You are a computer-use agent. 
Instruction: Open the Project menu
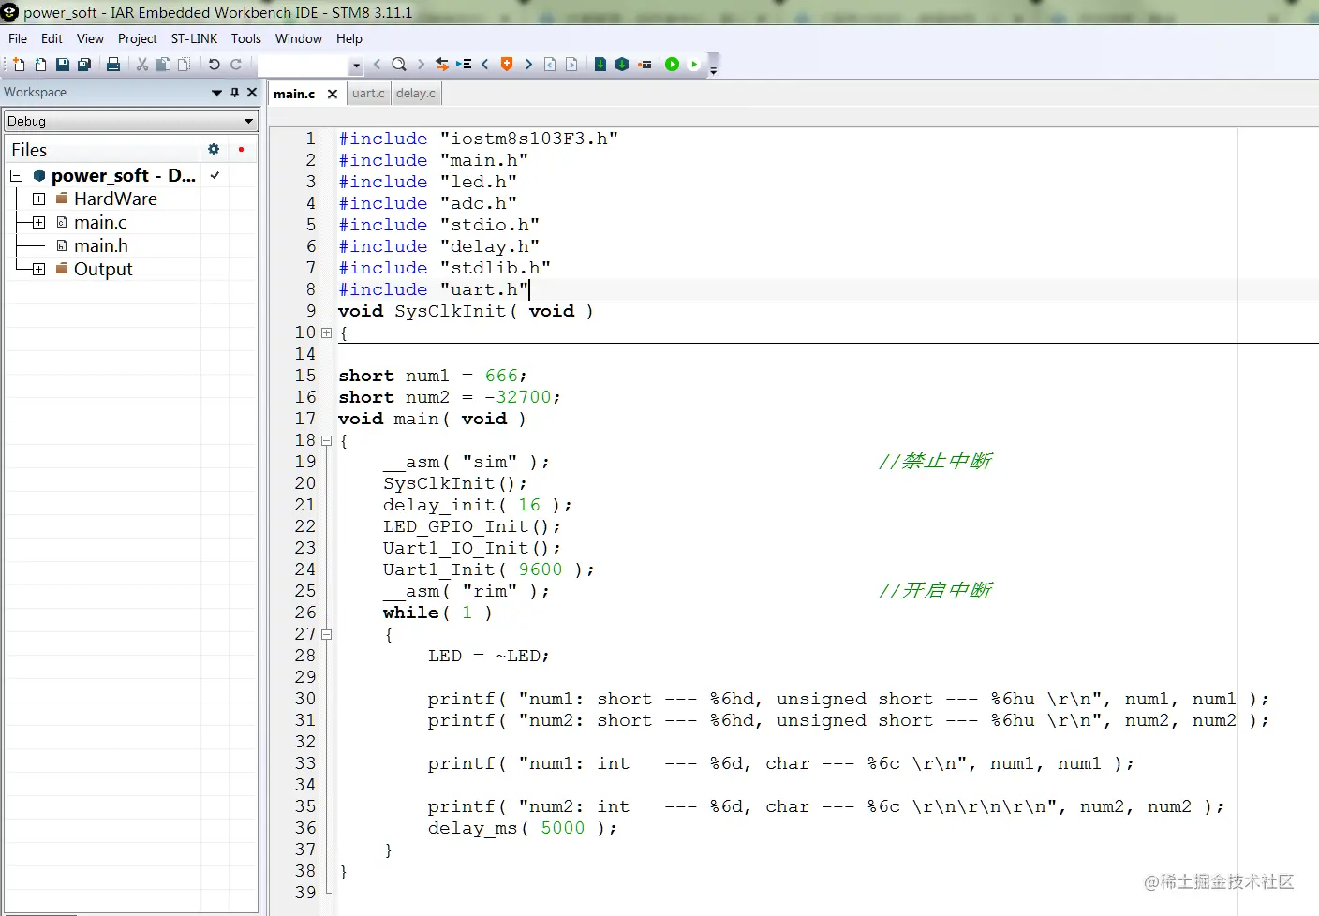click(x=138, y=38)
